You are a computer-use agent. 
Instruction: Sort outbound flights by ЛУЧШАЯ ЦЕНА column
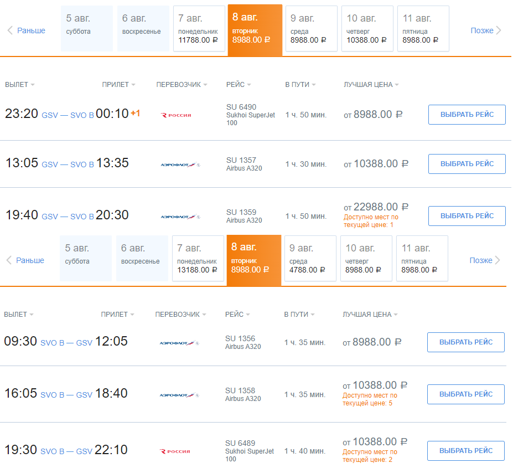coord(371,85)
